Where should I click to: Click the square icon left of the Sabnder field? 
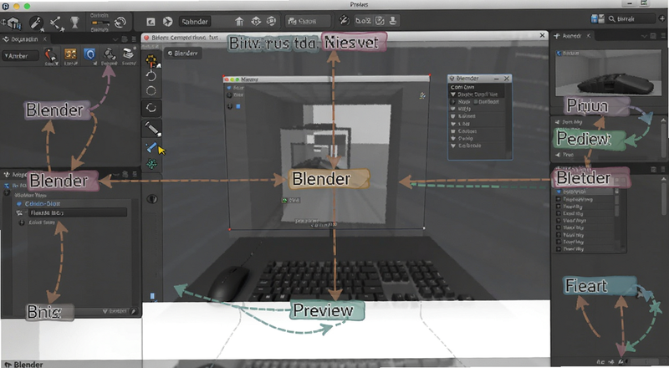coord(151,22)
